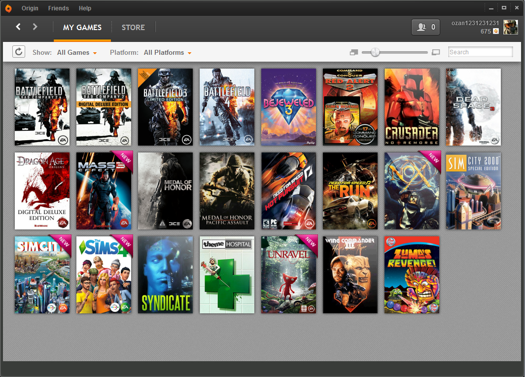Expand the Show All Games dropdown
The image size is (525, 377).
coord(77,53)
